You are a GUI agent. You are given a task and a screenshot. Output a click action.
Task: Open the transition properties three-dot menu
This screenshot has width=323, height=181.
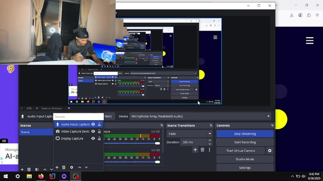[x=209, y=150]
